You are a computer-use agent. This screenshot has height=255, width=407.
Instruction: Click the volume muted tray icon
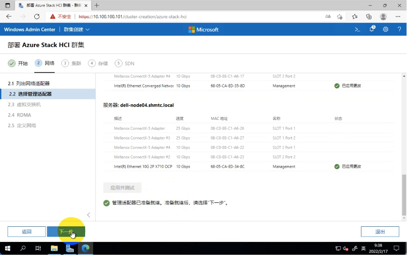click(x=345, y=248)
